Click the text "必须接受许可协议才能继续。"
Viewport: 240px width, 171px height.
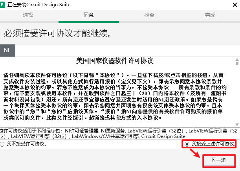coord(58,33)
